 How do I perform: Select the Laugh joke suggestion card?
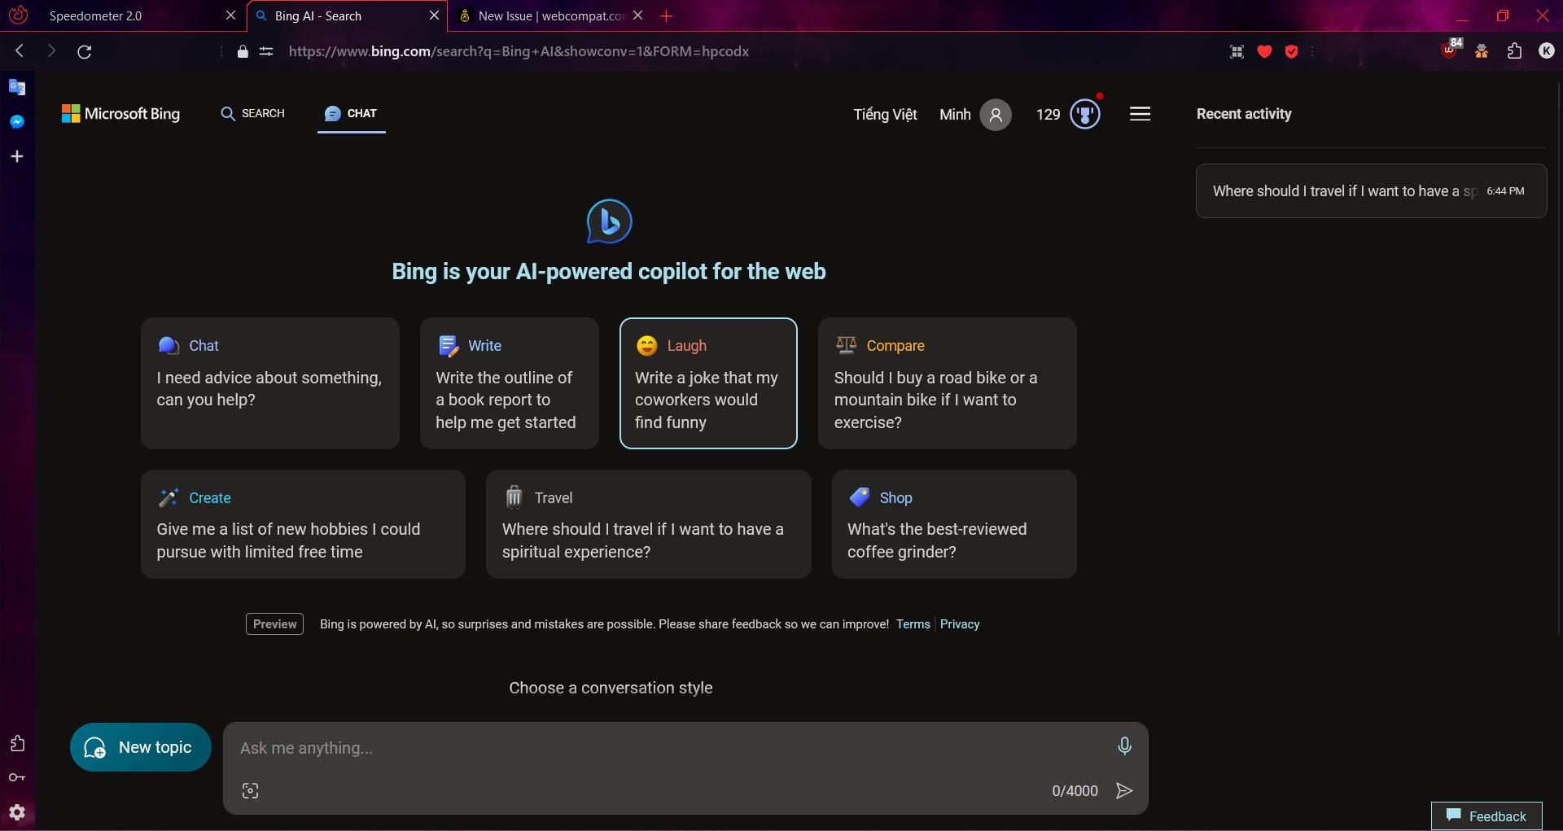(x=707, y=383)
